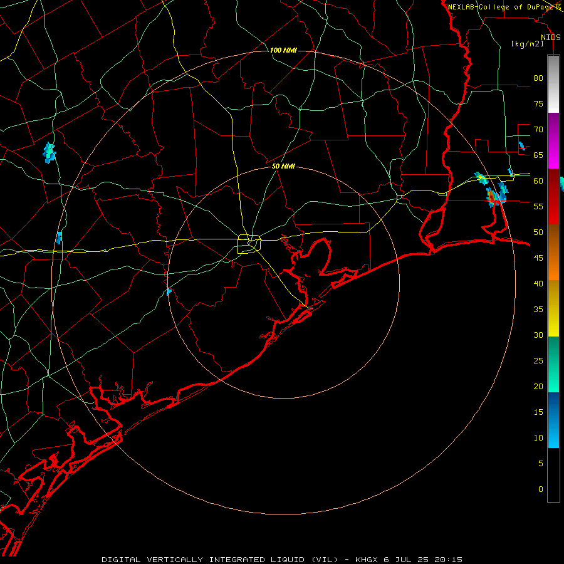Click the 0 value on the scale
Viewport: 564px width, 564px height.
pyautogui.click(x=541, y=489)
